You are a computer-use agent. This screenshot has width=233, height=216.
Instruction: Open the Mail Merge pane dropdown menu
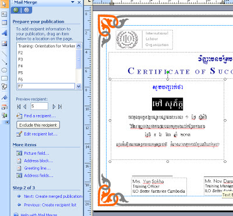click(x=73, y=2)
